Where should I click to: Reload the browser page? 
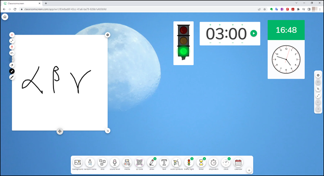tap(15, 9)
